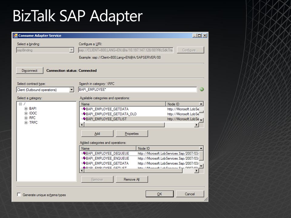Screen dimensions: 291x218
Task: Select the BAPI tree item
Action: tap(33, 108)
